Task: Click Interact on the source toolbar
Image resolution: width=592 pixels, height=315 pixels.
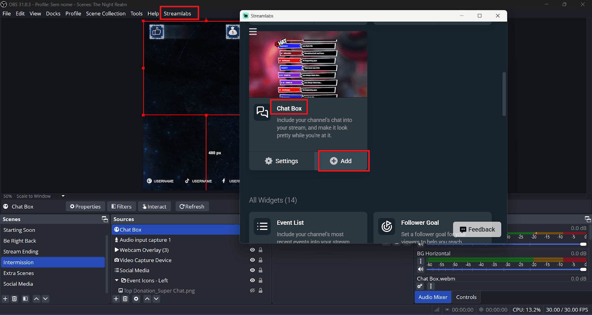Action: click(154, 206)
